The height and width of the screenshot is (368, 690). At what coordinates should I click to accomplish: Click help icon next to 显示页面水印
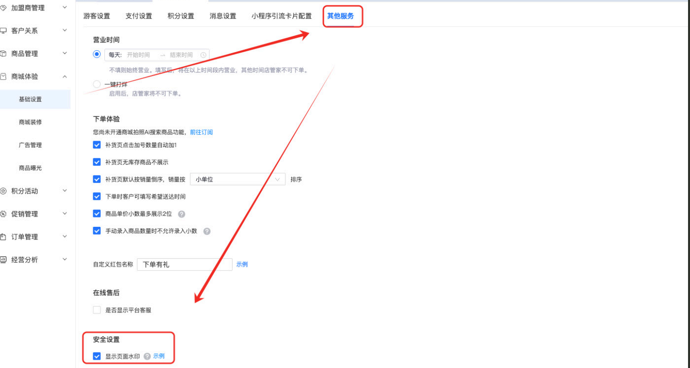(x=147, y=356)
